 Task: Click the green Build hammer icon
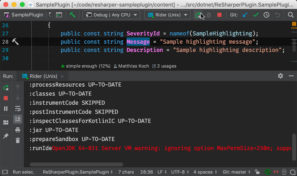point(72,15)
